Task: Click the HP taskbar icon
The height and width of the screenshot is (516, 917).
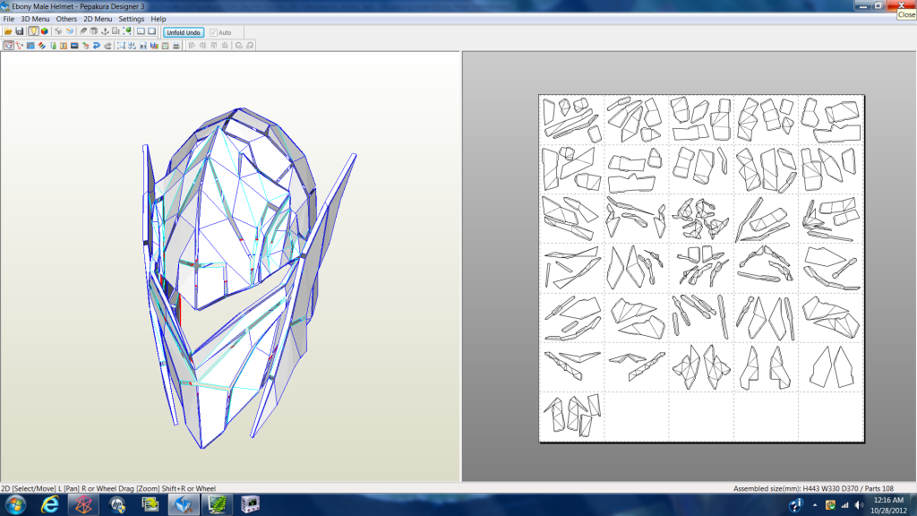Action: [x=117, y=504]
